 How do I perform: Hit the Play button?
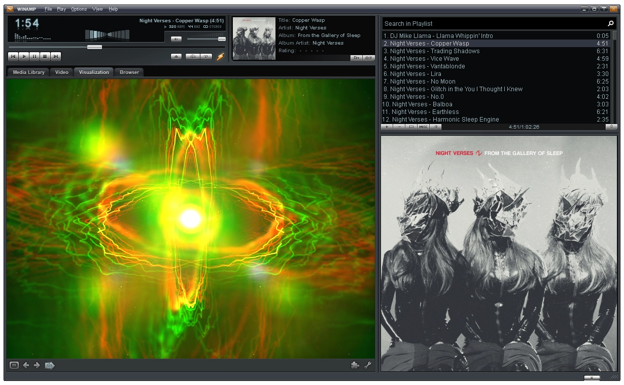(x=24, y=57)
